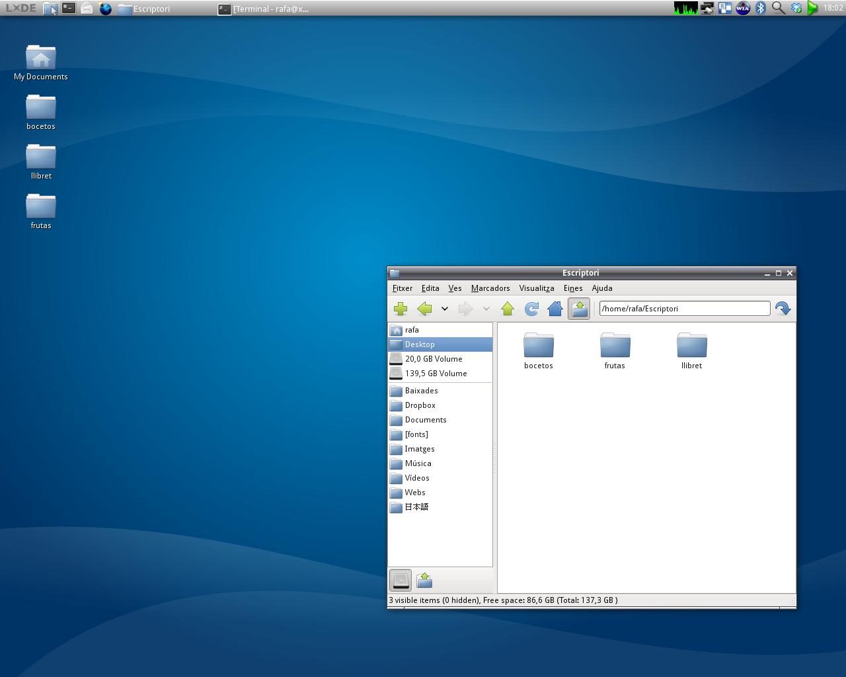Open Música bookmark

pyautogui.click(x=440, y=463)
